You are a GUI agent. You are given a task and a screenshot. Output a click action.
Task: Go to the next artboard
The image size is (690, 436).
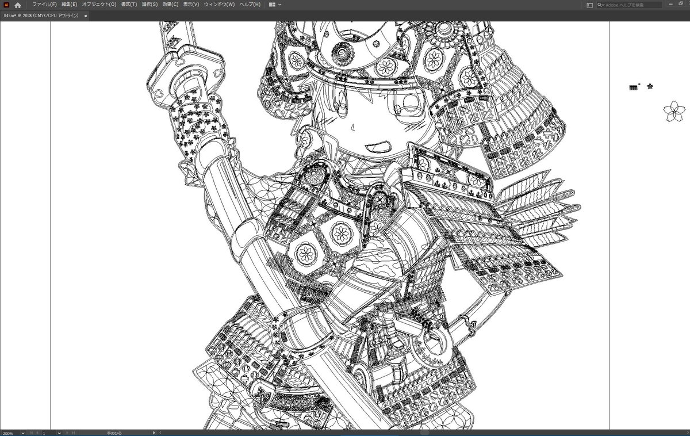coord(67,433)
